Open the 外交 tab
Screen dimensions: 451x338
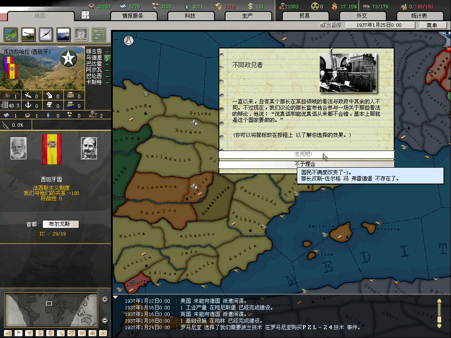(x=362, y=16)
